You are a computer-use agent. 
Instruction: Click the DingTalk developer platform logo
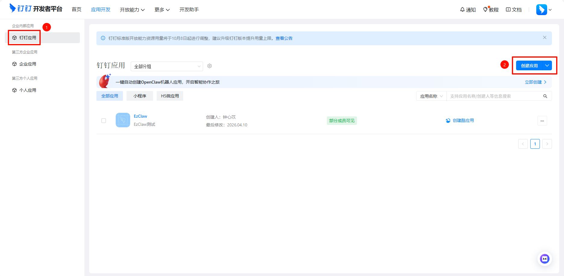36,9
